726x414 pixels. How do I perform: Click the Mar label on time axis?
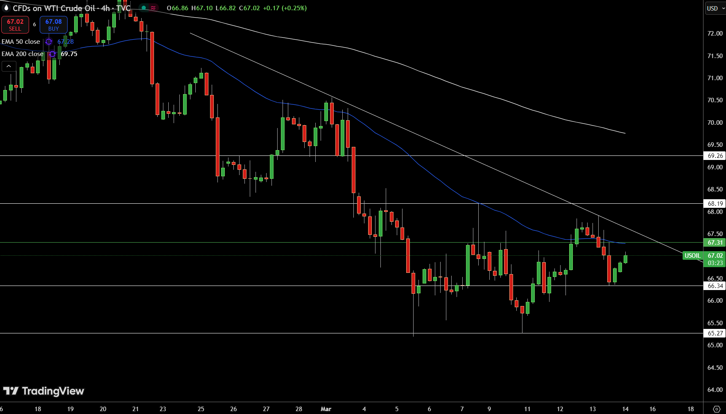coord(326,409)
